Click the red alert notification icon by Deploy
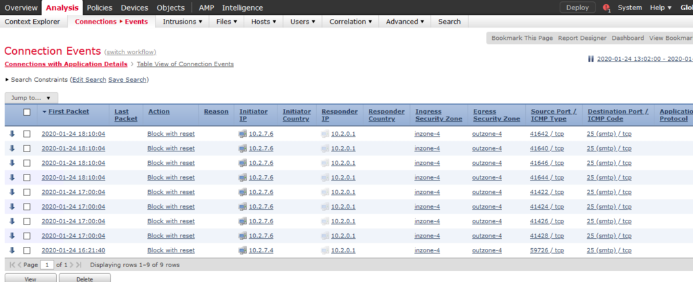This screenshot has height=282, width=693. (x=606, y=8)
